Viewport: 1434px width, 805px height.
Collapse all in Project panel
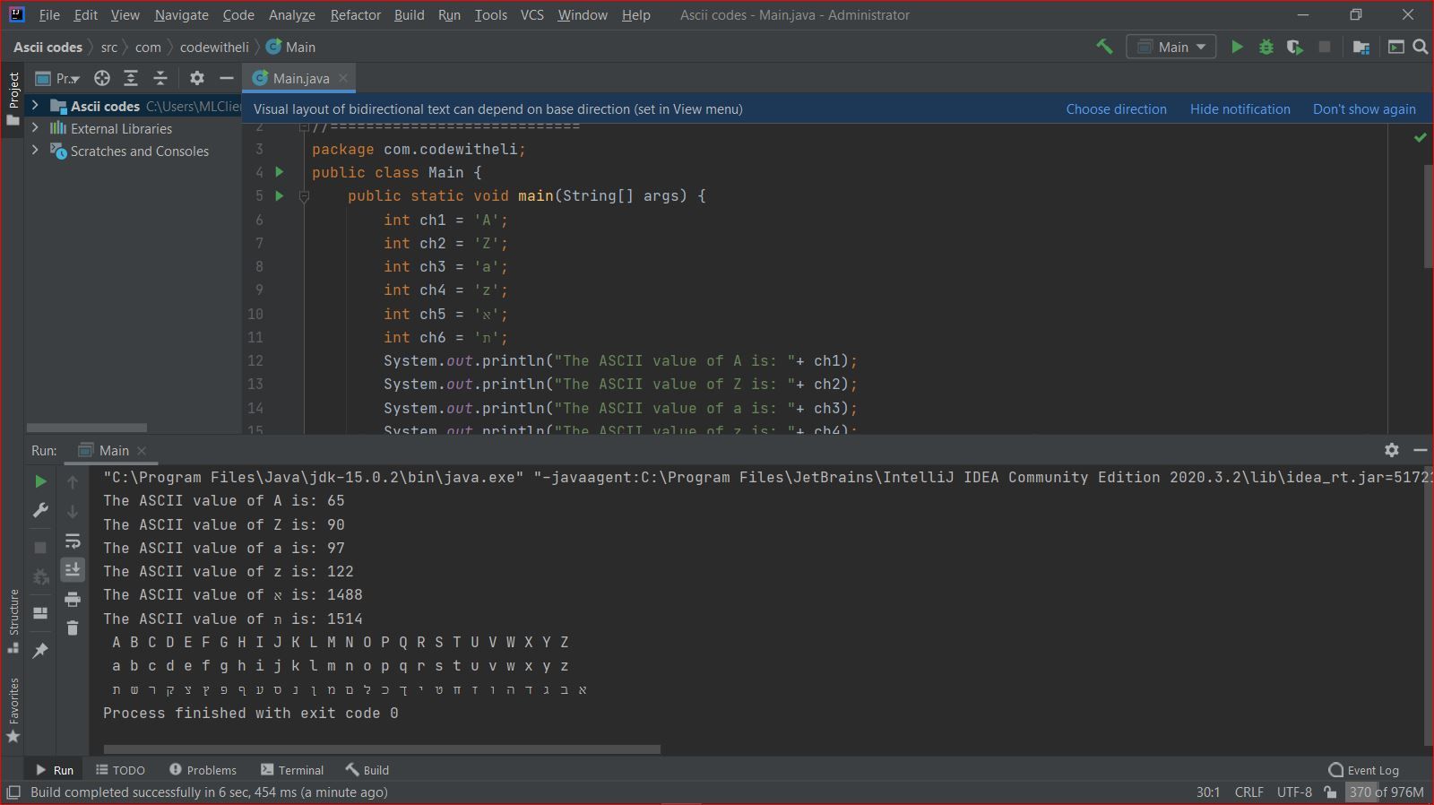[160, 78]
